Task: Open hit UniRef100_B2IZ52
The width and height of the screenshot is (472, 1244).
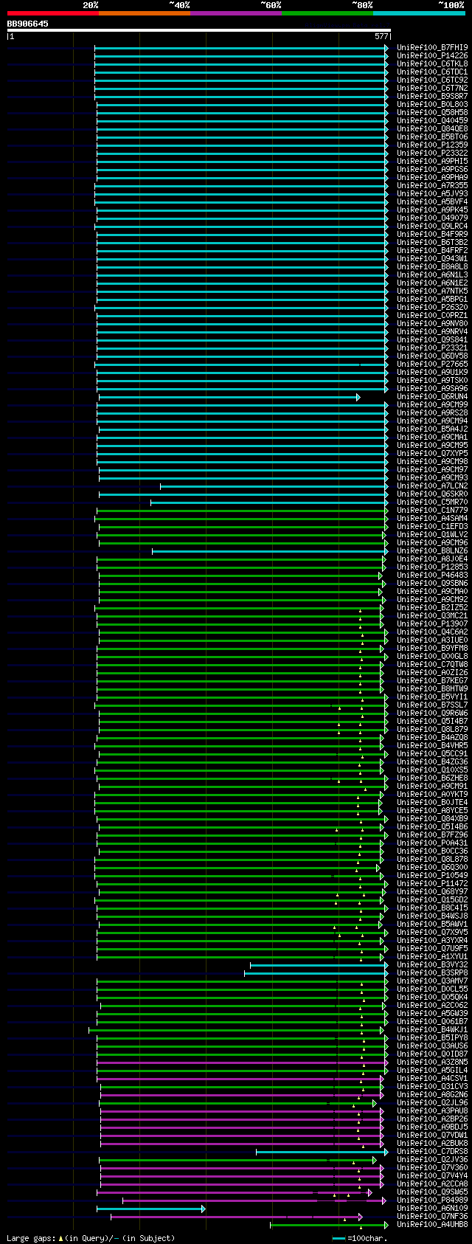Action: click(432, 607)
